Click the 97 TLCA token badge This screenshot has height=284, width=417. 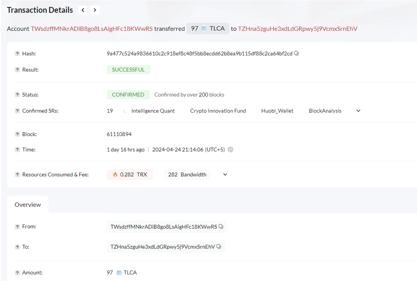[208, 29]
